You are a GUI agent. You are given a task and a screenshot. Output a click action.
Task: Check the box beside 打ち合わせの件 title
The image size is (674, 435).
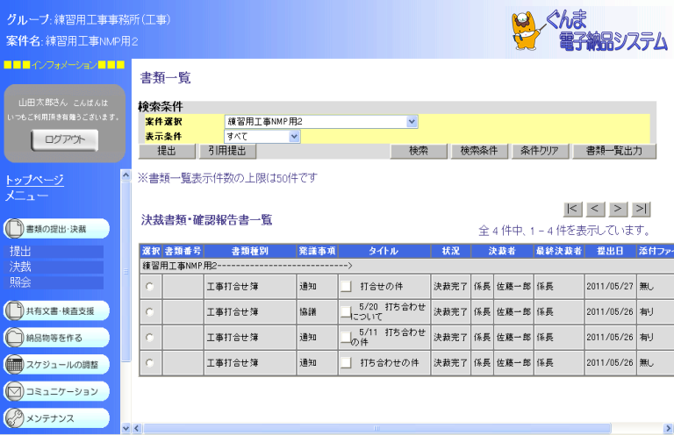coord(346,363)
